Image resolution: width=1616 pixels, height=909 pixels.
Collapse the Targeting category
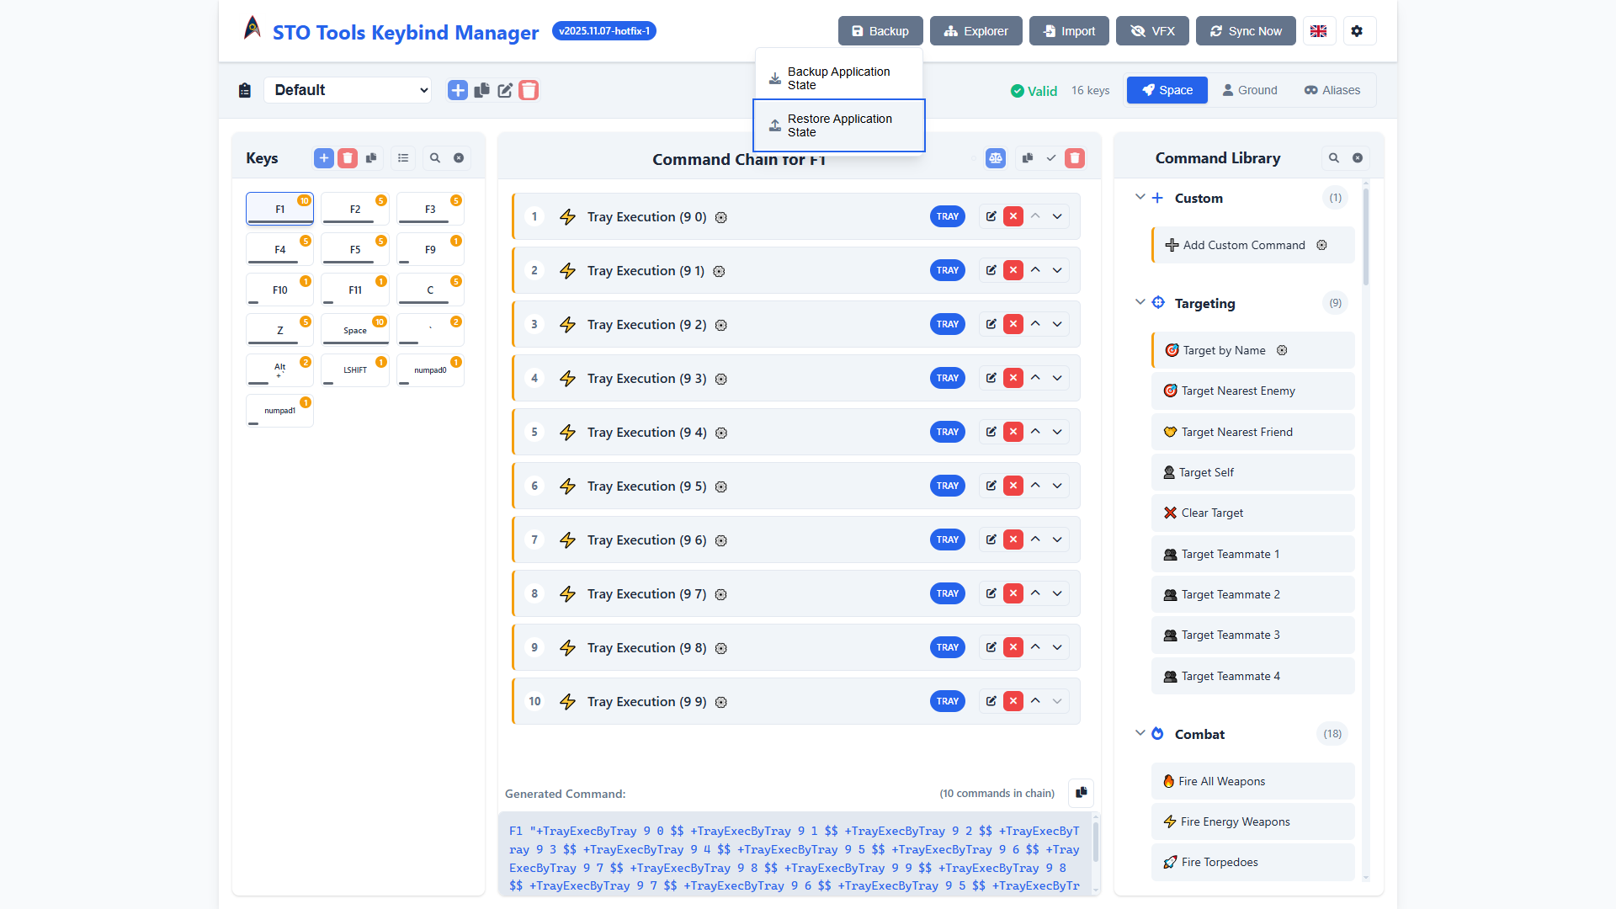click(x=1140, y=302)
